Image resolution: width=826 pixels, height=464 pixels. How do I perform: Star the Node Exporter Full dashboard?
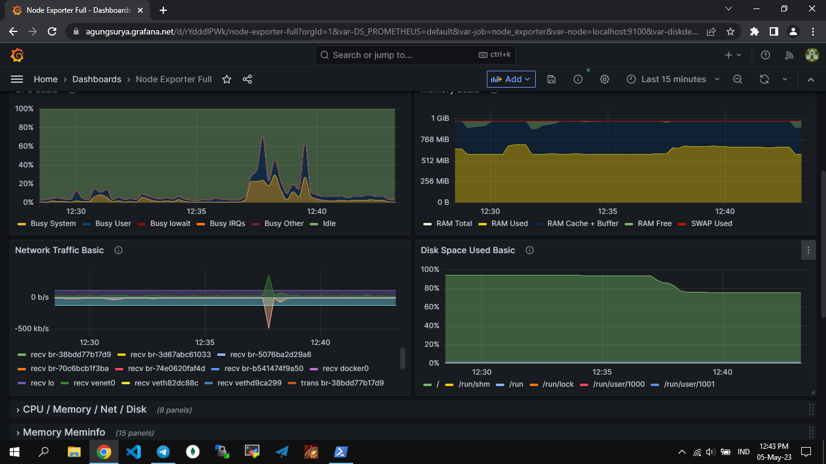(x=227, y=79)
